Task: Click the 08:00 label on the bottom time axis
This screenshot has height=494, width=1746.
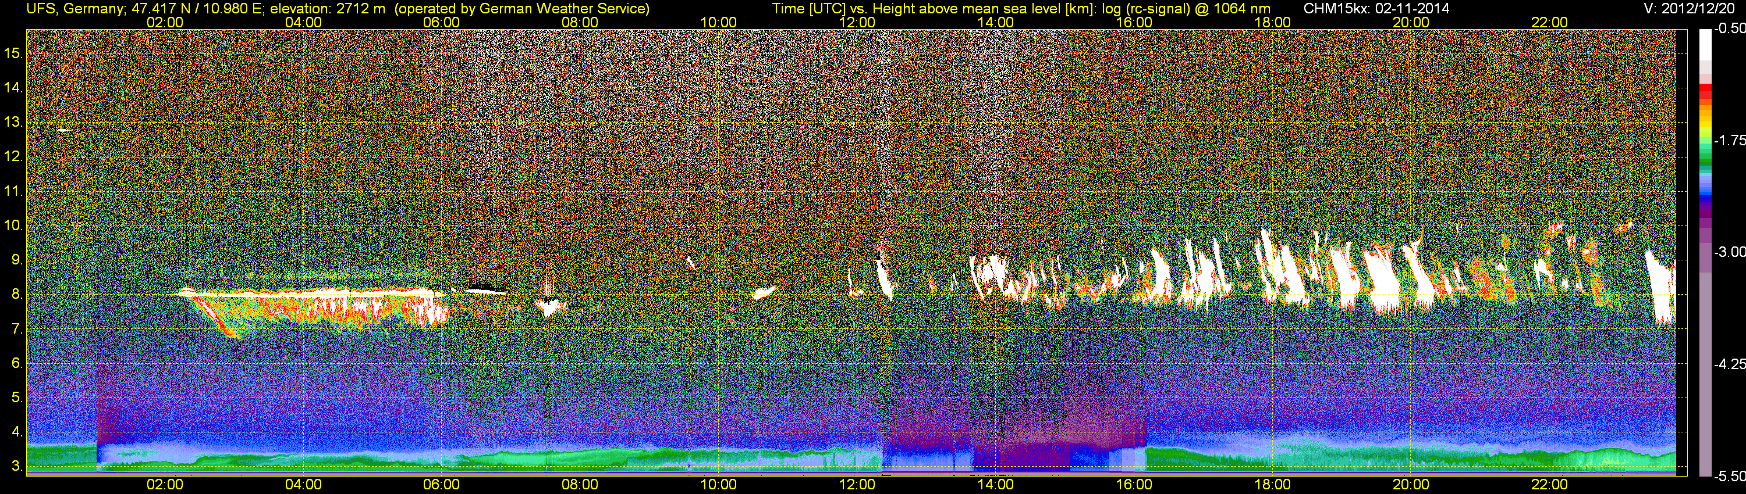Action: [x=580, y=485]
